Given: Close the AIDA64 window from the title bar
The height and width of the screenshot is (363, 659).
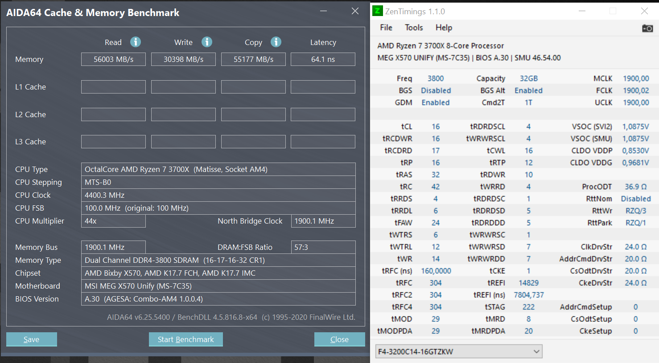Looking at the screenshot, I should (x=355, y=11).
